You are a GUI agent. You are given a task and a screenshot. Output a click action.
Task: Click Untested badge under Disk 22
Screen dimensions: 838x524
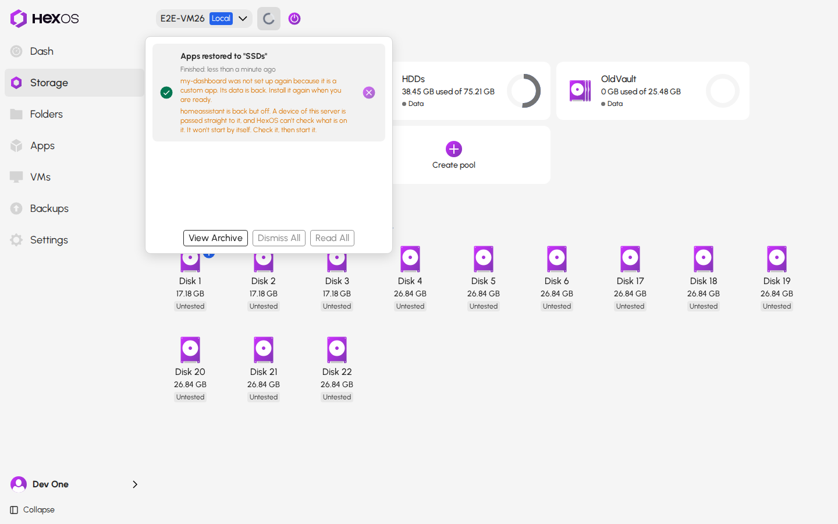pos(337,397)
